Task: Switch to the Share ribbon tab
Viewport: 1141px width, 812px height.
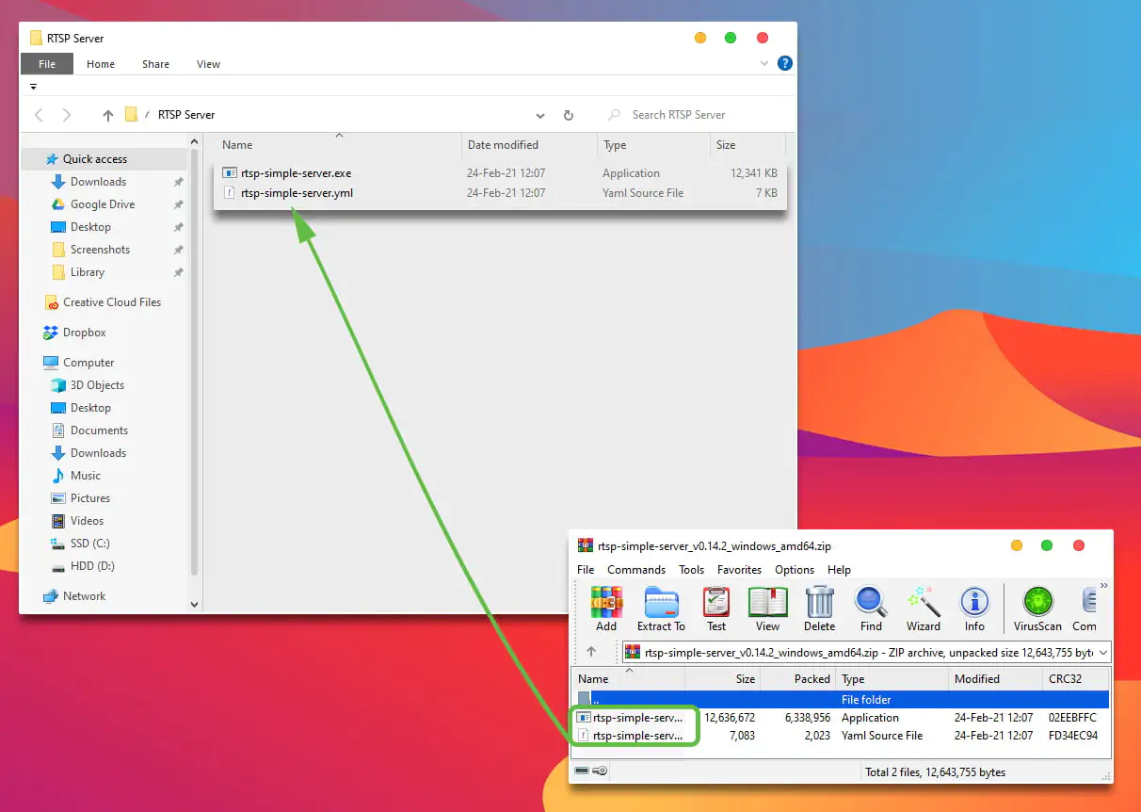Action: point(155,64)
